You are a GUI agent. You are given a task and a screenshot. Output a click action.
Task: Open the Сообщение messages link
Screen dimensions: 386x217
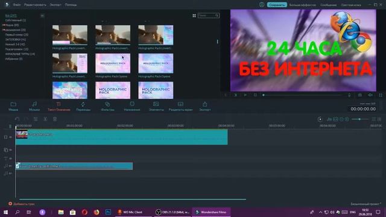(328, 5)
